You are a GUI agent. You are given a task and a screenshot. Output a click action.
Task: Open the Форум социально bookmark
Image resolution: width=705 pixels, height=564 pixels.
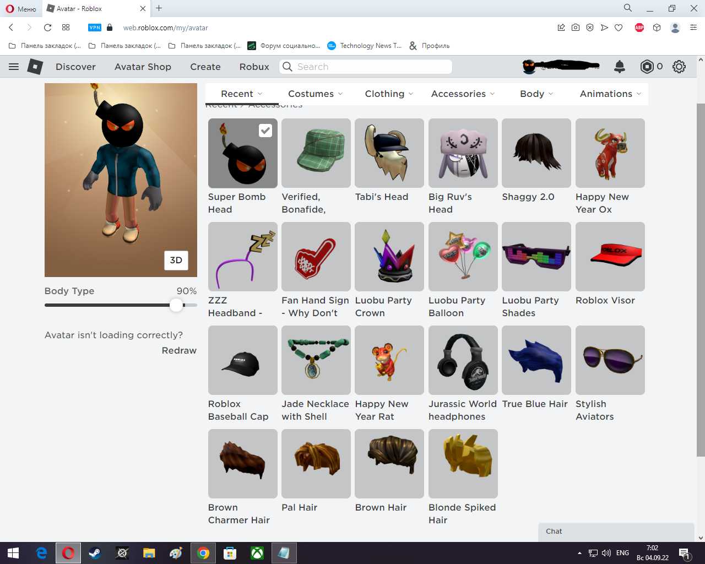284,46
